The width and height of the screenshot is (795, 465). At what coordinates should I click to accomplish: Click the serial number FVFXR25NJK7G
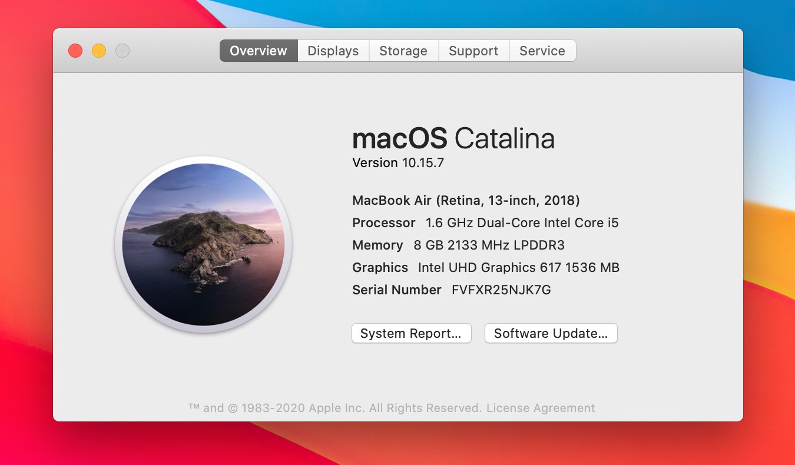tap(501, 290)
